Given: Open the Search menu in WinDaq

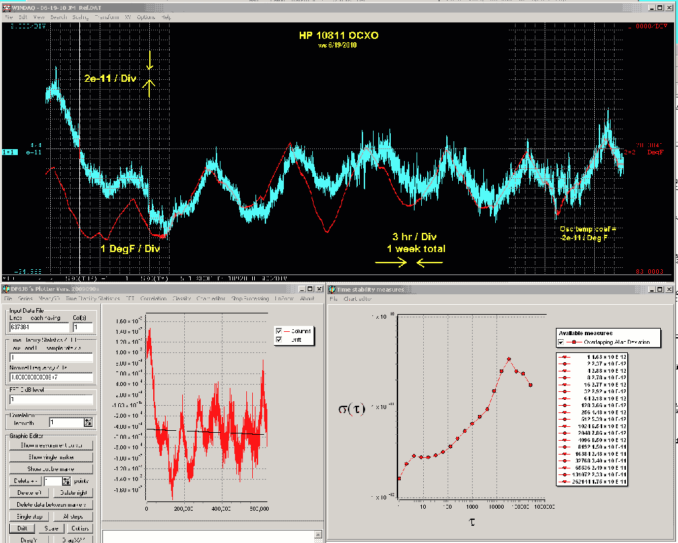Looking at the screenshot, I should (58, 17).
